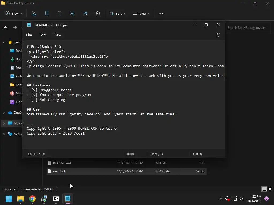Collapse the Quick access tree node
Screen dimensions: 274x205
4,42
